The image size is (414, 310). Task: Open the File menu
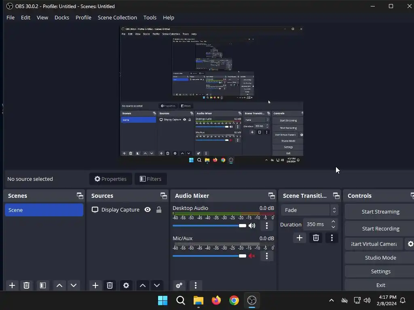point(11,17)
